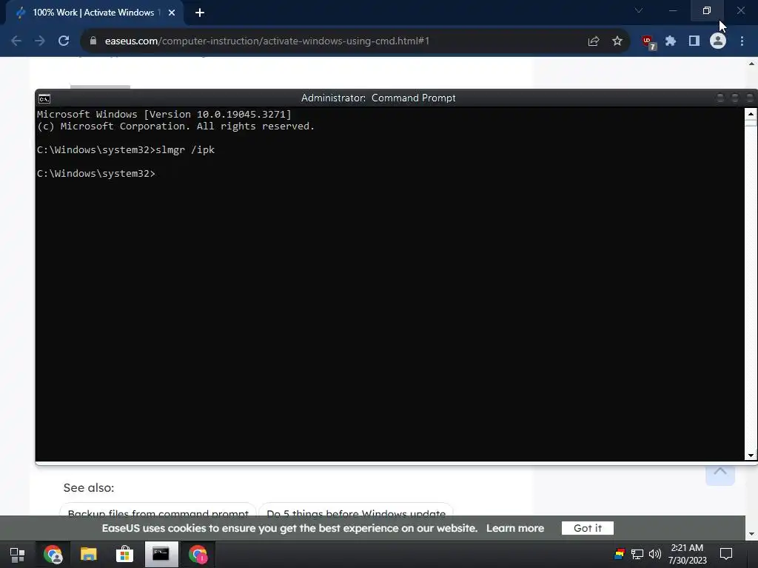This screenshot has width=758, height=568.
Task: Open the second Chrome taskbar icon
Action: click(198, 554)
